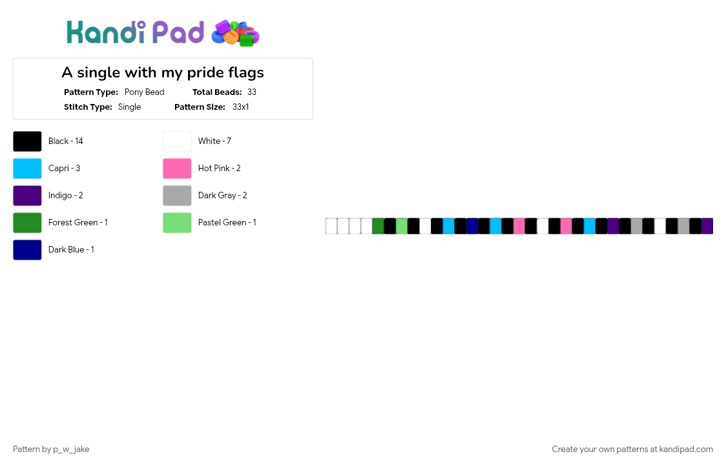
Task: Click the 'Pony Bead' pattern type value
Action: tap(145, 92)
